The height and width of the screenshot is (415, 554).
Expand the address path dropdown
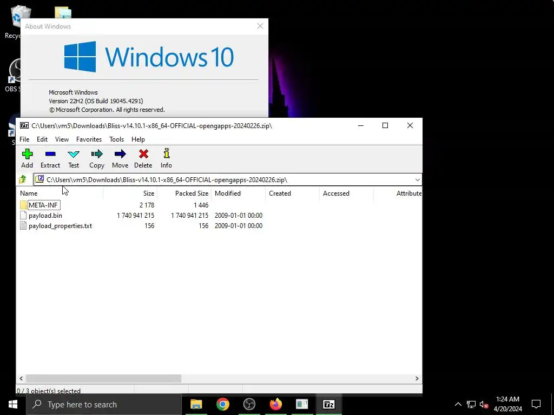tap(417, 179)
